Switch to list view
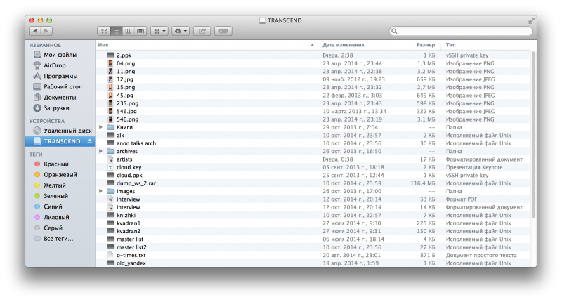 tap(116, 31)
